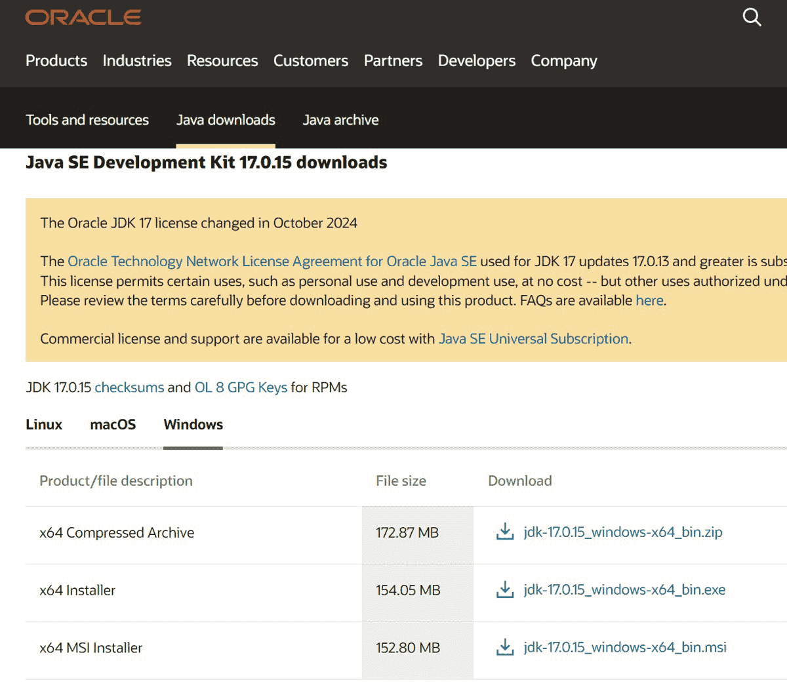Open Java SE Universal Subscription link
The width and height of the screenshot is (787, 693).
tap(533, 339)
